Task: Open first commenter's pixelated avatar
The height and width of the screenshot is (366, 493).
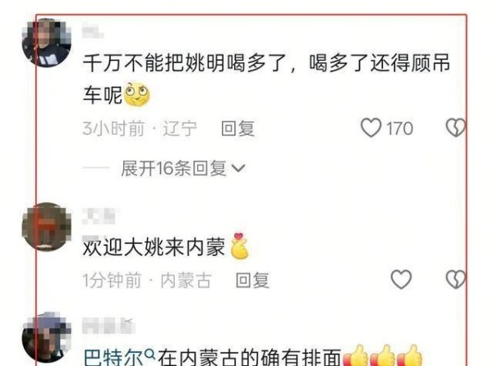Action: pos(46,43)
